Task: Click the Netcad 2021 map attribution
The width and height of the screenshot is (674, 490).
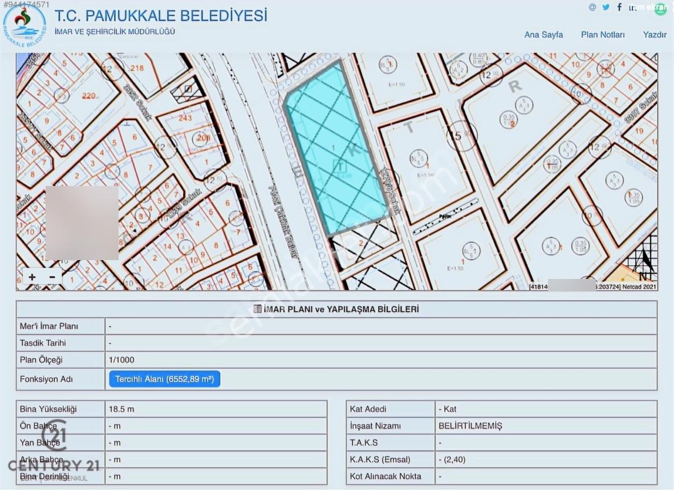Action: coord(639,287)
